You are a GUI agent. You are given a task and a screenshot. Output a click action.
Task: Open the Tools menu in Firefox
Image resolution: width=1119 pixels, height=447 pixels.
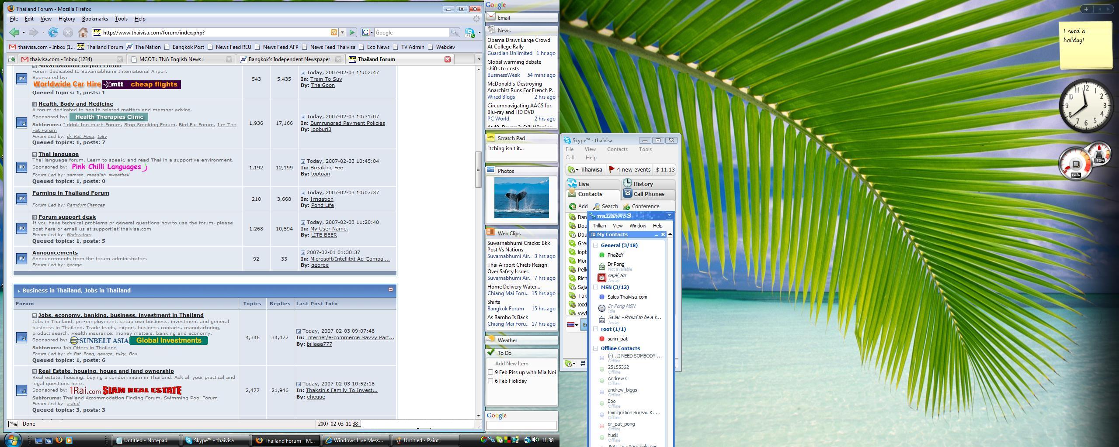(x=121, y=19)
